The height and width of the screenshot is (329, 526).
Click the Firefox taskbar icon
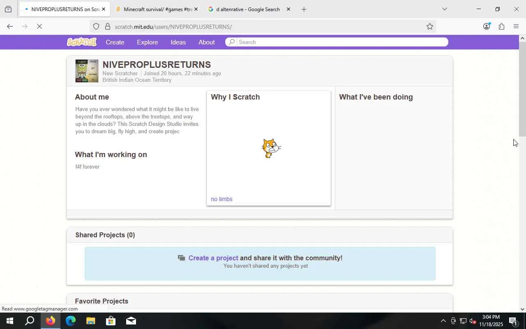tap(51, 321)
